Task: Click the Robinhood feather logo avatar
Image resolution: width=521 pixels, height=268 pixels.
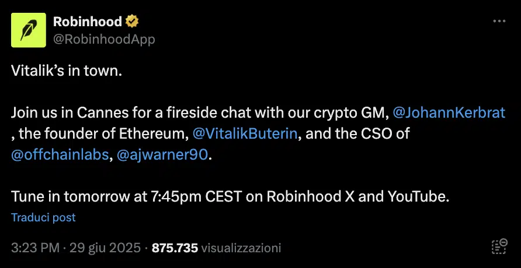Action: [29, 30]
